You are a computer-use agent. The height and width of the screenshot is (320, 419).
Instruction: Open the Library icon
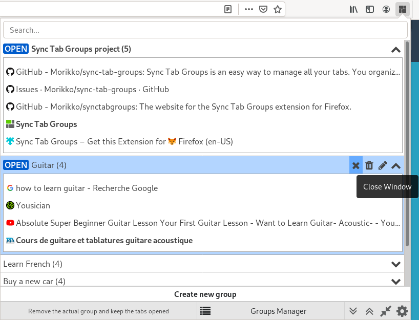click(353, 9)
